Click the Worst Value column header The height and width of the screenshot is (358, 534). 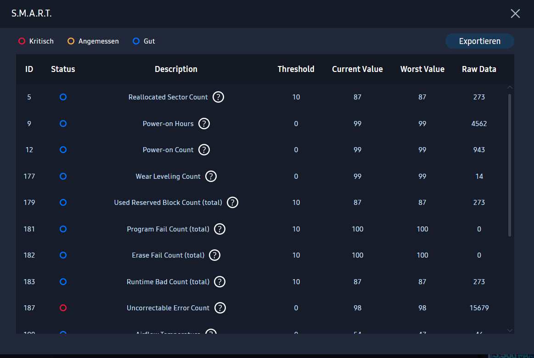tap(422, 69)
